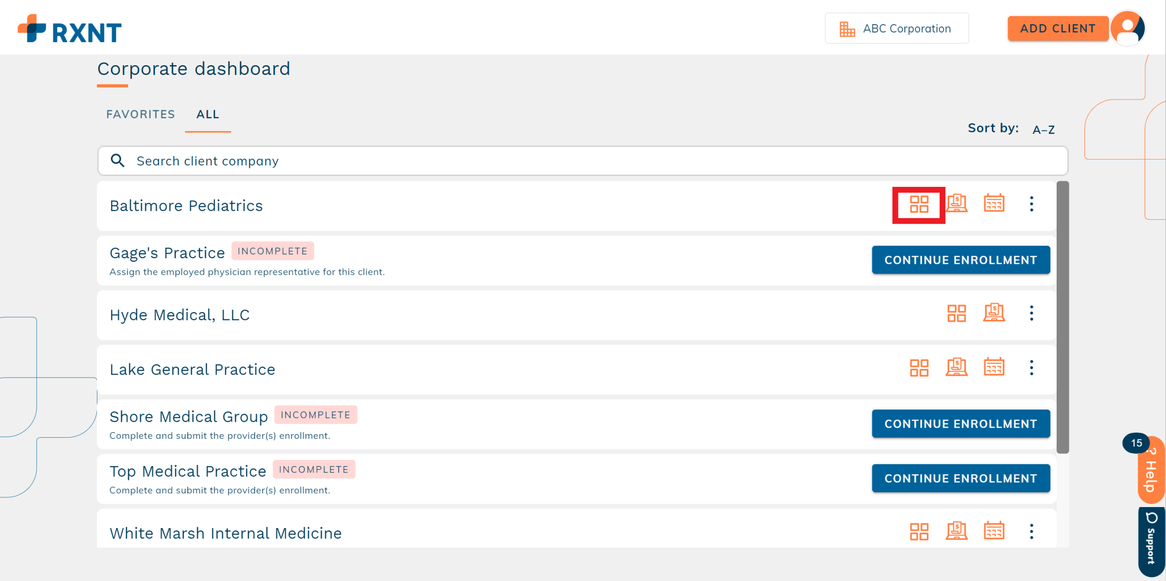Open White Marsh Internal Medicine calendar icon

(x=994, y=531)
